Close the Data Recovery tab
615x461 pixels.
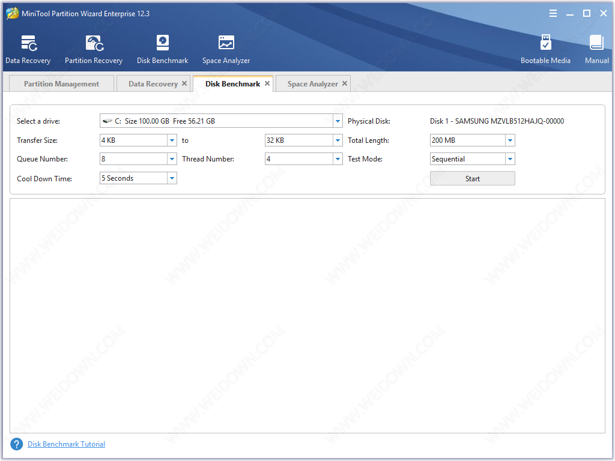[184, 83]
